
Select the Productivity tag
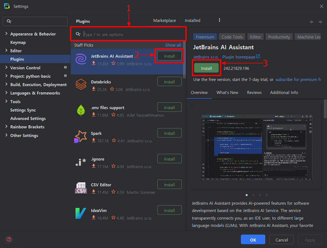click(279, 37)
